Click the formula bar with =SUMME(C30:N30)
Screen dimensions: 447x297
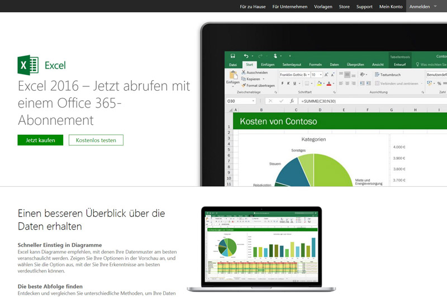point(373,101)
